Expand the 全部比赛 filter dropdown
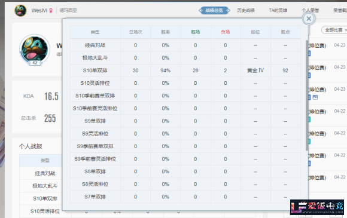The width and height of the screenshot is (347, 218). pyautogui.click(x=334, y=30)
